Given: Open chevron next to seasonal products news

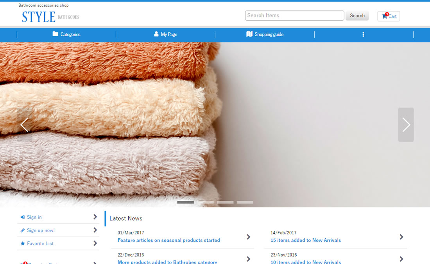Looking at the screenshot, I should point(248,237).
